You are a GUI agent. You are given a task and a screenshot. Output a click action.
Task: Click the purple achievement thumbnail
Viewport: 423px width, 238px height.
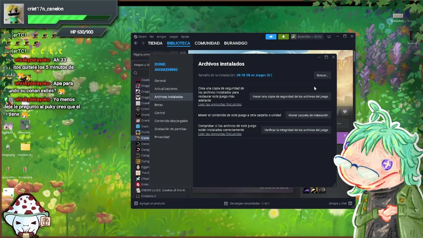pos(306,190)
